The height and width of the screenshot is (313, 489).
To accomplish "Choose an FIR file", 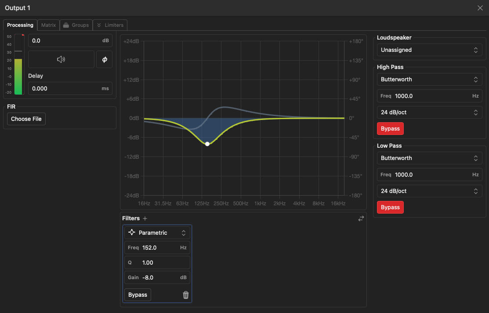I will point(26,119).
